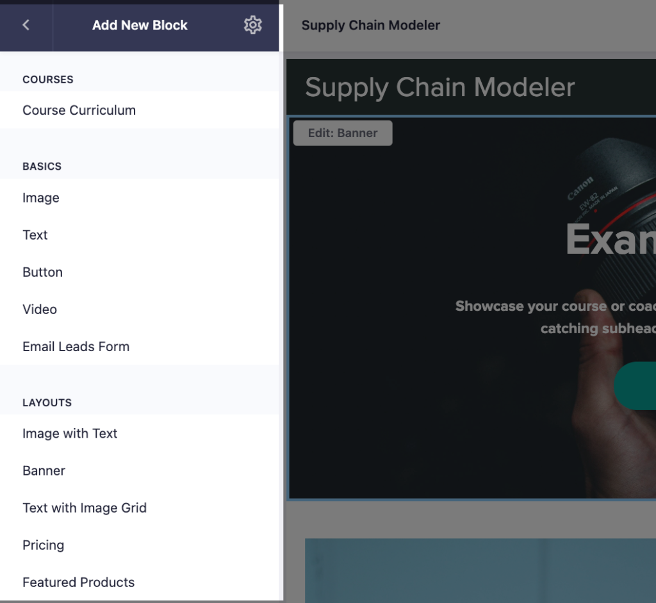Click the teal section below the banner

(480, 570)
